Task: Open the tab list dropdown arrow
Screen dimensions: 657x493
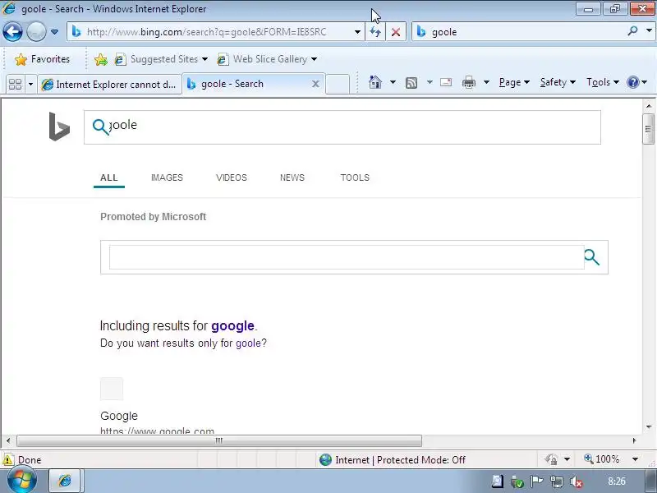Action: [x=30, y=85]
